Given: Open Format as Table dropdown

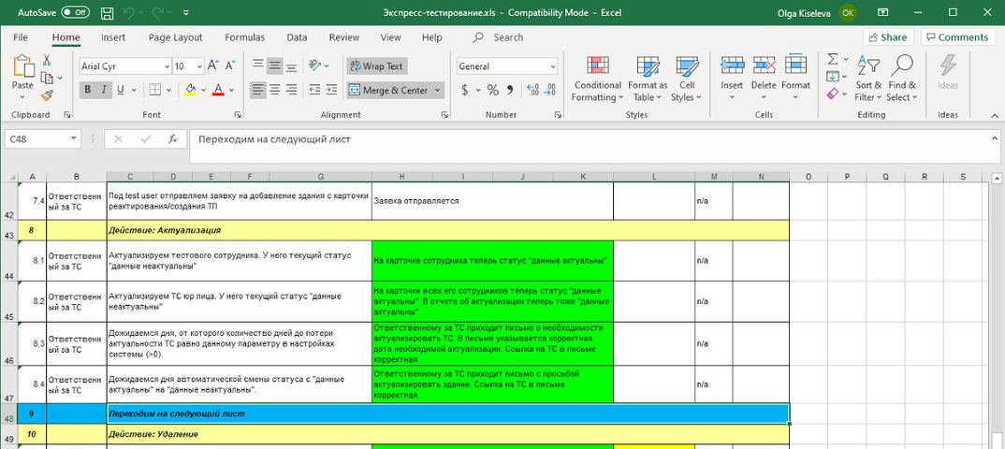Looking at the screenshot, I should 648,80.
